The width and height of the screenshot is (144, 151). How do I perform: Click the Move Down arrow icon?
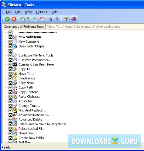(x=57, y=19)
